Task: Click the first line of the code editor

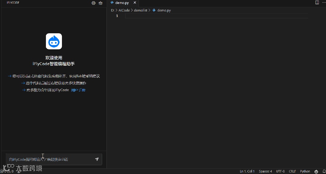Action: (216, 16)
